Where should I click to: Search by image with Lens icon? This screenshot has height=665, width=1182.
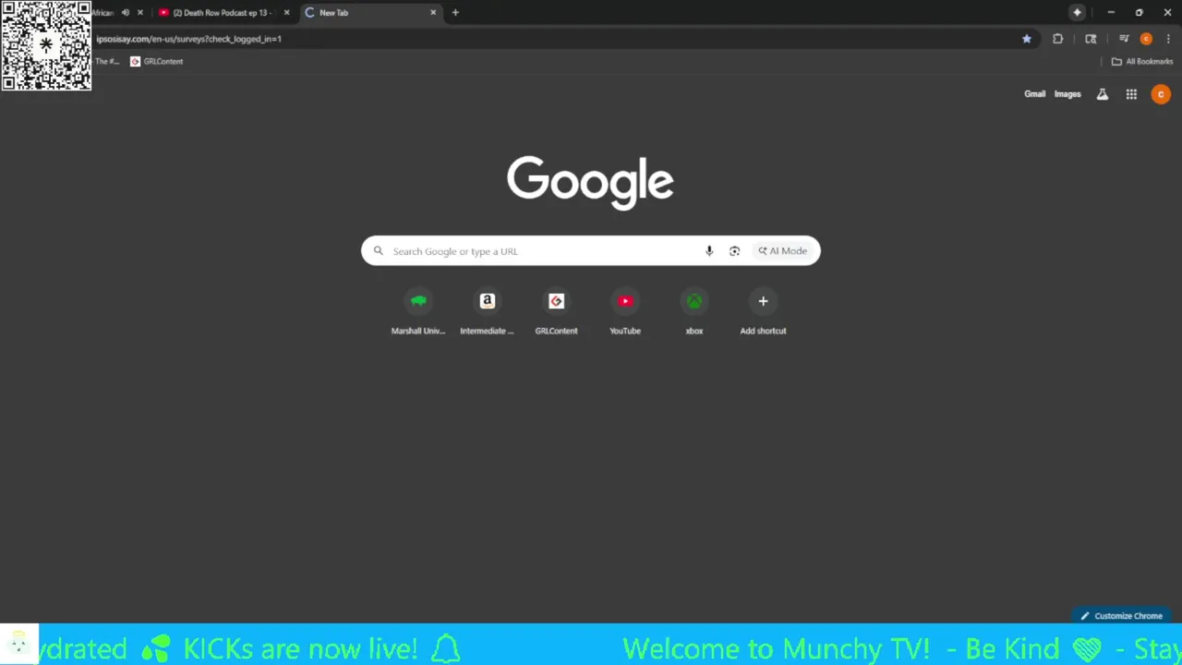(734, 251)
